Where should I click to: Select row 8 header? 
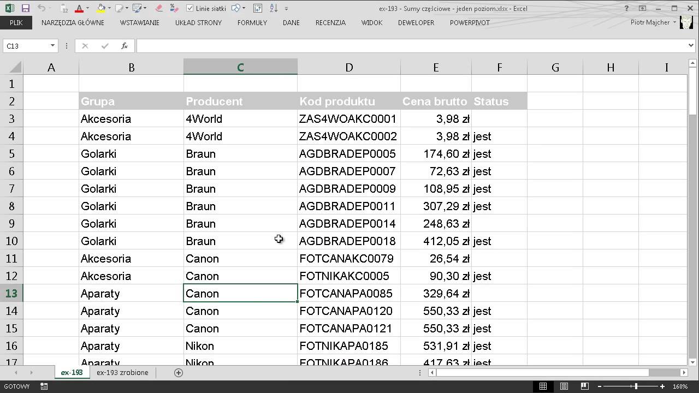pyautogui.click(x=11, y=206)
